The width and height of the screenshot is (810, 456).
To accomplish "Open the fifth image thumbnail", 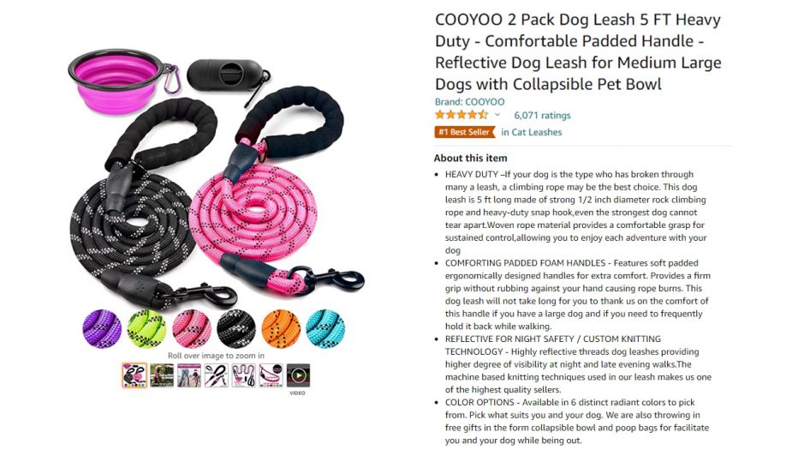I will [x=244, y=375].
